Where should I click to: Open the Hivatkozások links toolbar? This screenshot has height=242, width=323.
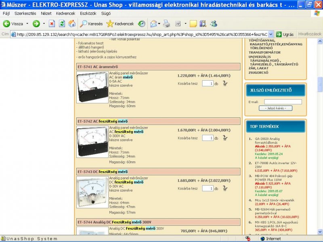pos(310,34)
